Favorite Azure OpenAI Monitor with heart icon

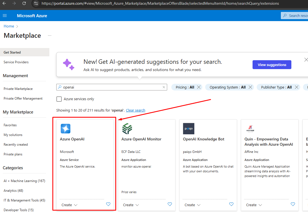pos(170,204)
